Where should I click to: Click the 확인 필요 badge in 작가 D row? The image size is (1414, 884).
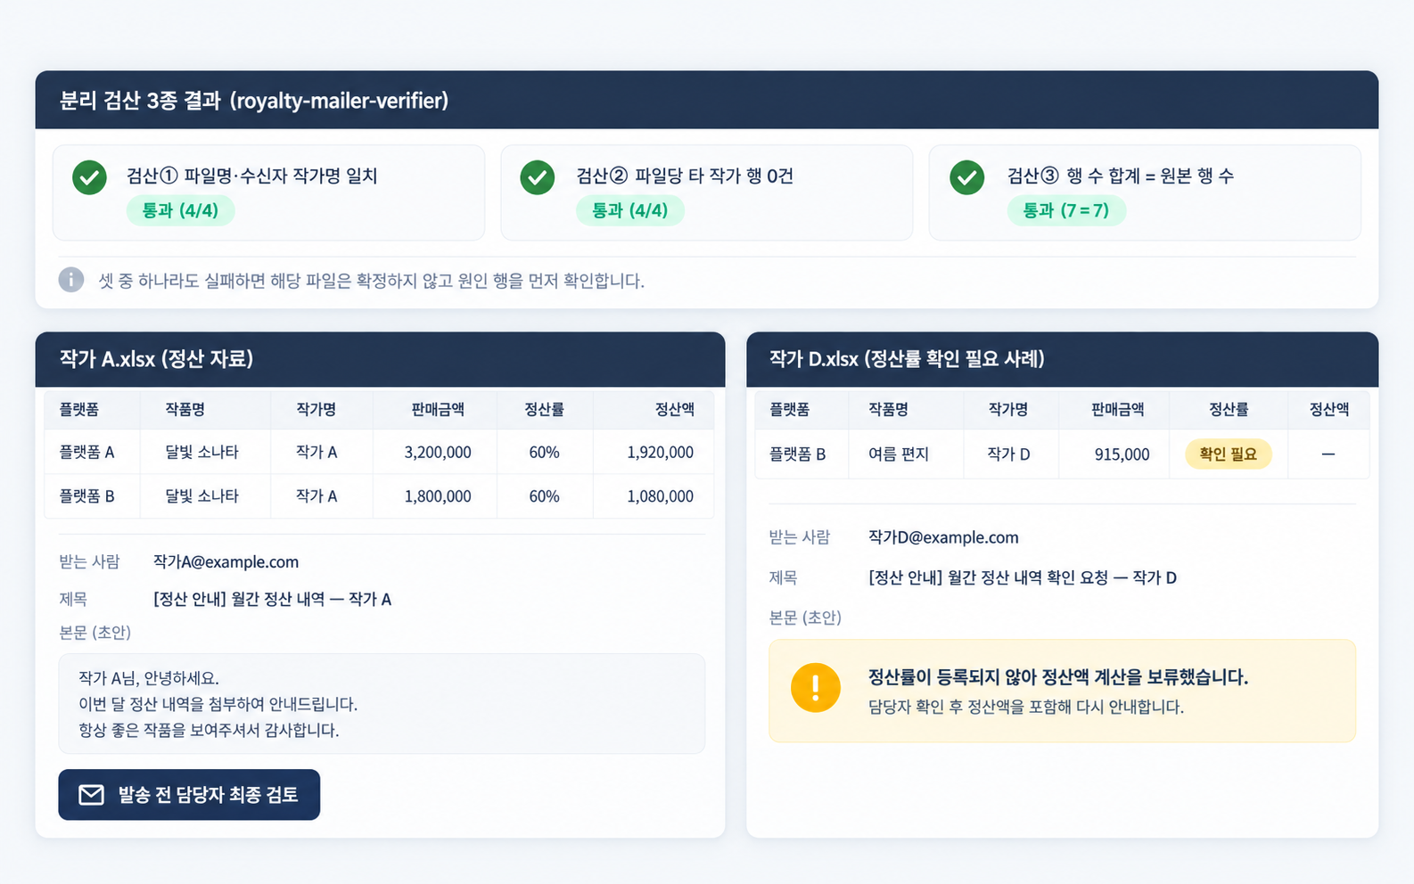click(1228, 454)
